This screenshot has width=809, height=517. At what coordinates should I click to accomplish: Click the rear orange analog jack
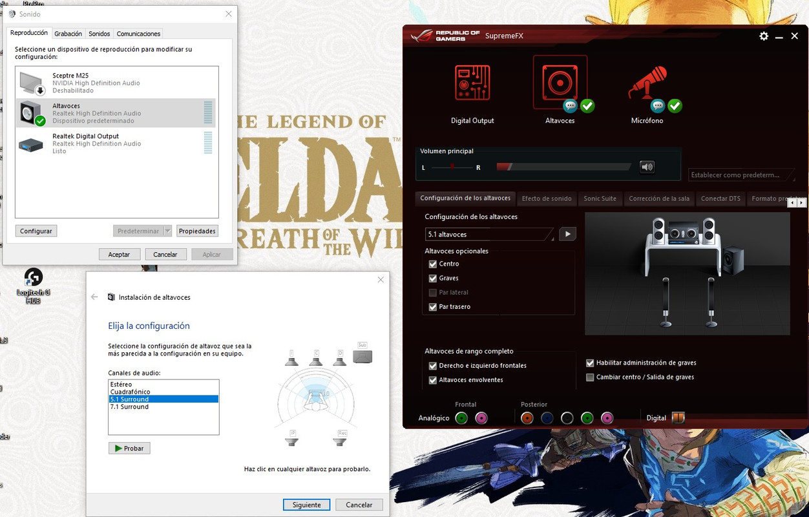(x=527, y=418)
